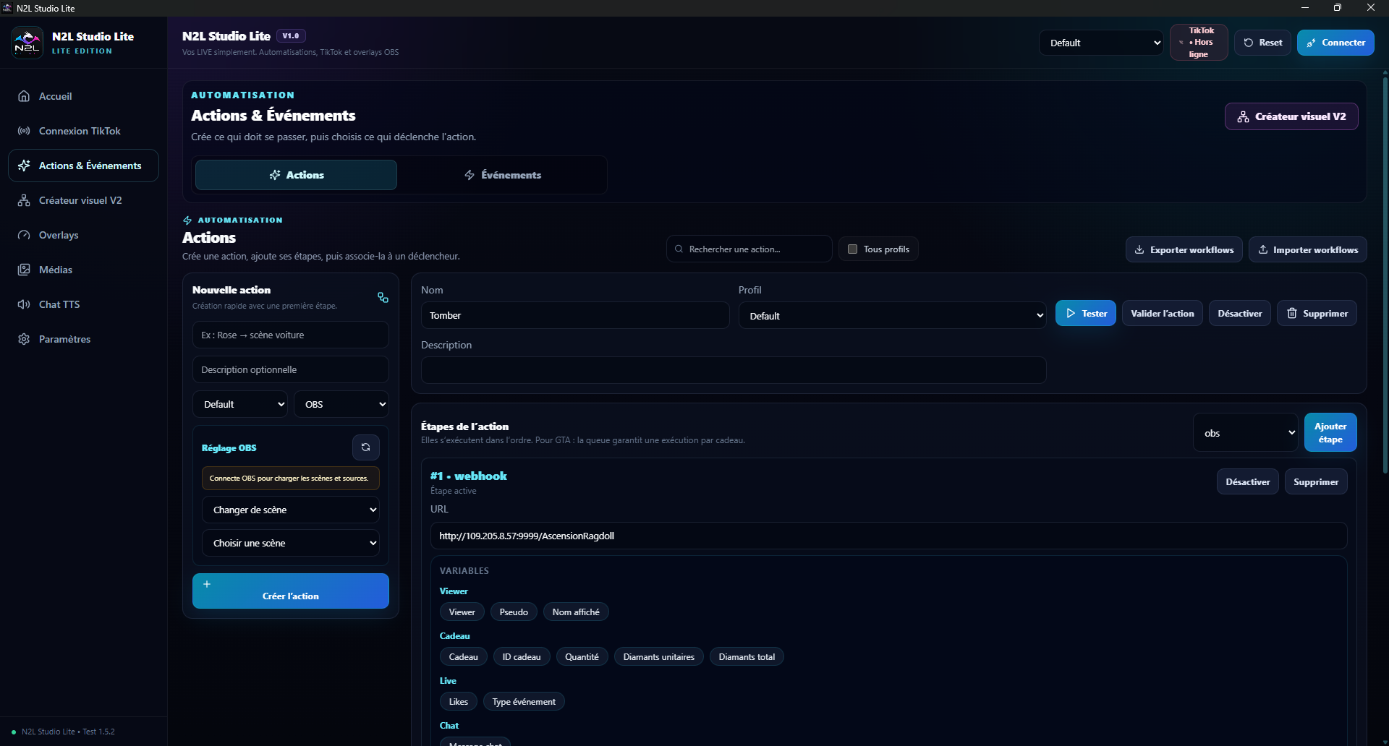Click the Paramètres gear icon
Screen dimensions: 1389x746
(24, 339)
